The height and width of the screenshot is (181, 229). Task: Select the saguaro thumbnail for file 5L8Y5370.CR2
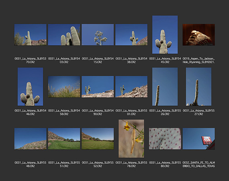31,35
